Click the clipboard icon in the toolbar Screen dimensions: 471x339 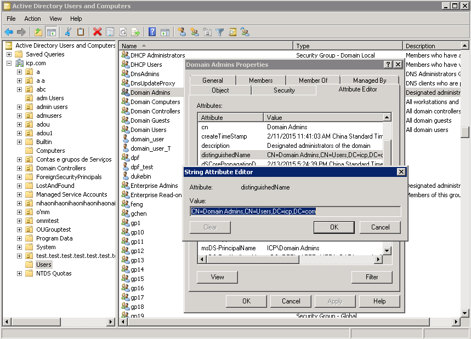[81, 32]
